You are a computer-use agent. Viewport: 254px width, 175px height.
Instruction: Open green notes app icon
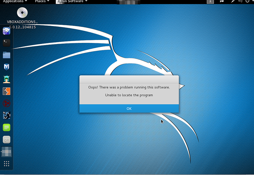tap(7, 127)
